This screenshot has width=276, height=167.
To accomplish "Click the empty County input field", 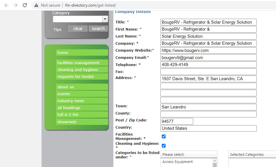I will pos(209,114).
